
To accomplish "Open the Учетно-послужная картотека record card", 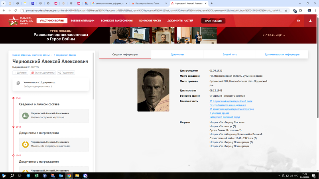I will tap(54, 116).
